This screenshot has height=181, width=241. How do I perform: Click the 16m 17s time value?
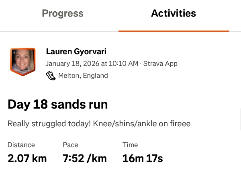click(x=143, y=158)
